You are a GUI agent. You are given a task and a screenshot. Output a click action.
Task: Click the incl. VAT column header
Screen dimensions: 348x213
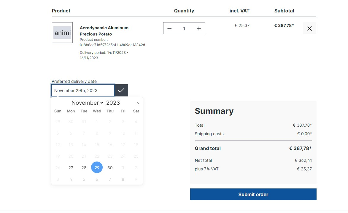(x=239, y=11)
